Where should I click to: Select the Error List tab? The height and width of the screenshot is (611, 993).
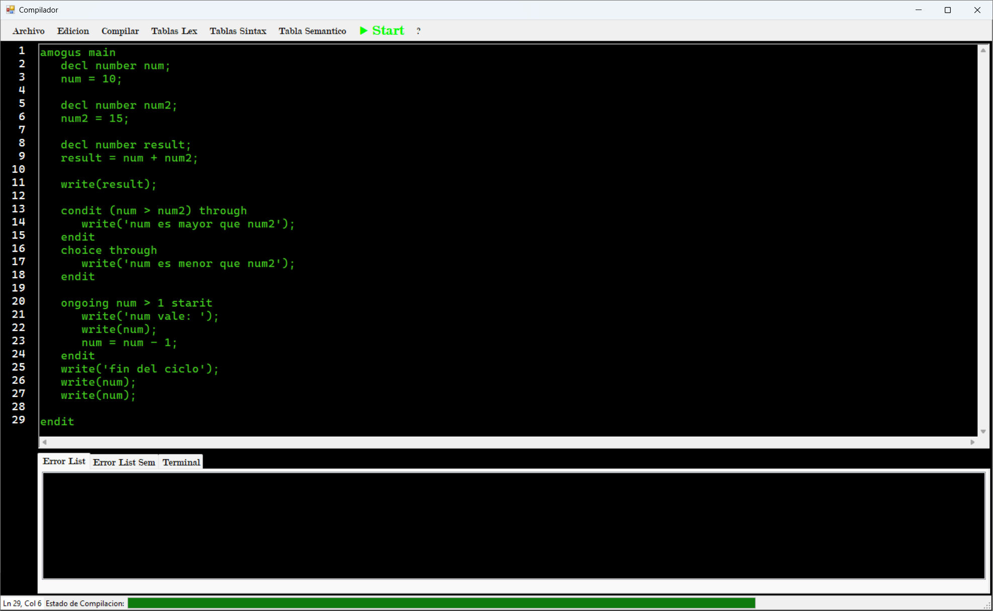pyautogui.click(x=64, y=461)
